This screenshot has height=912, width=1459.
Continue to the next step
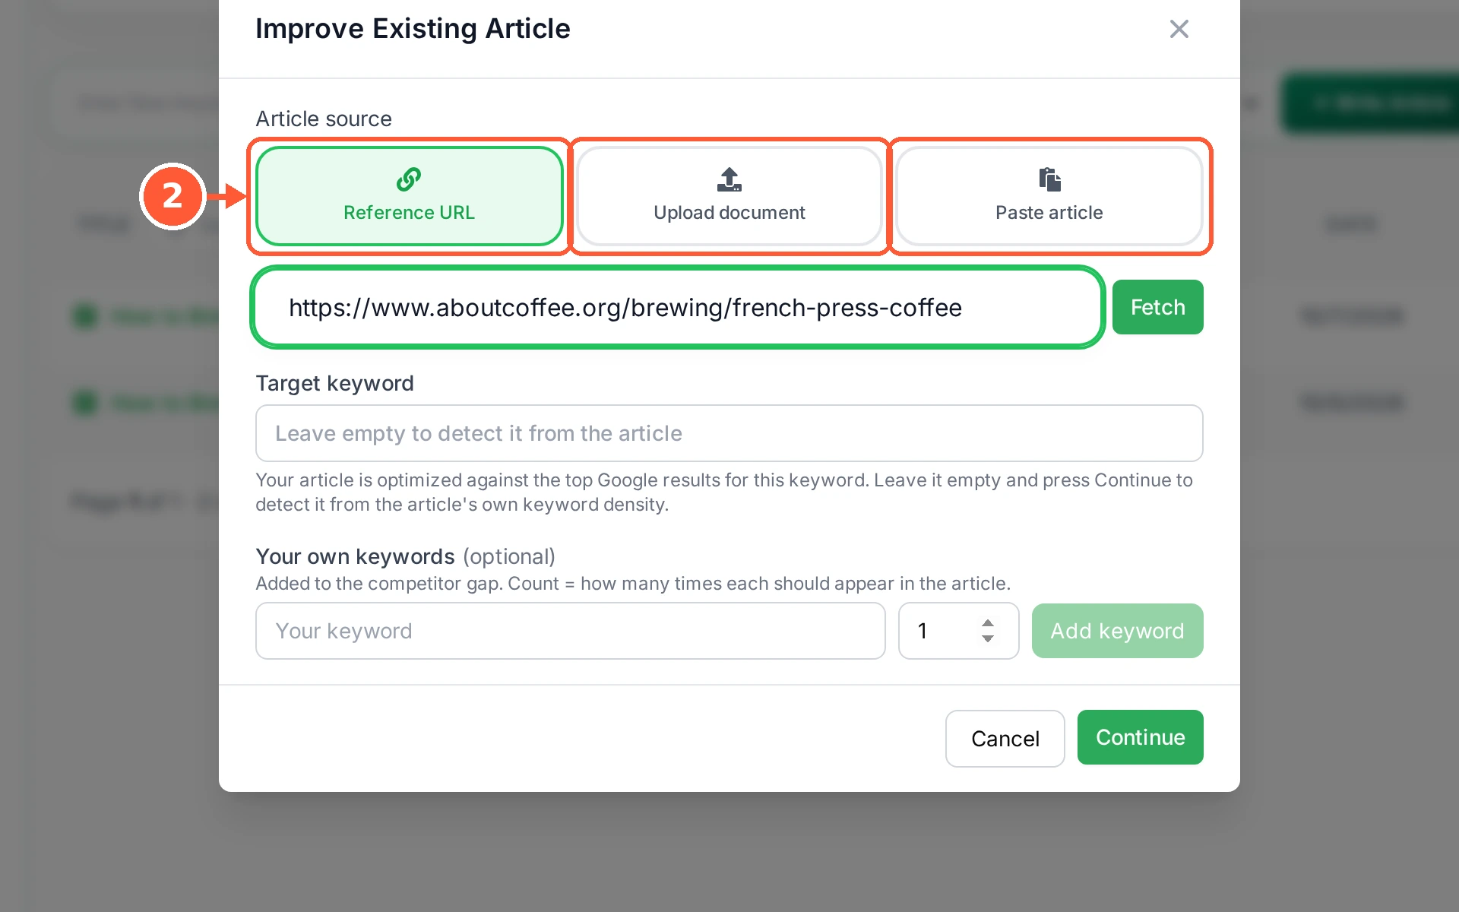(1140, 737)
